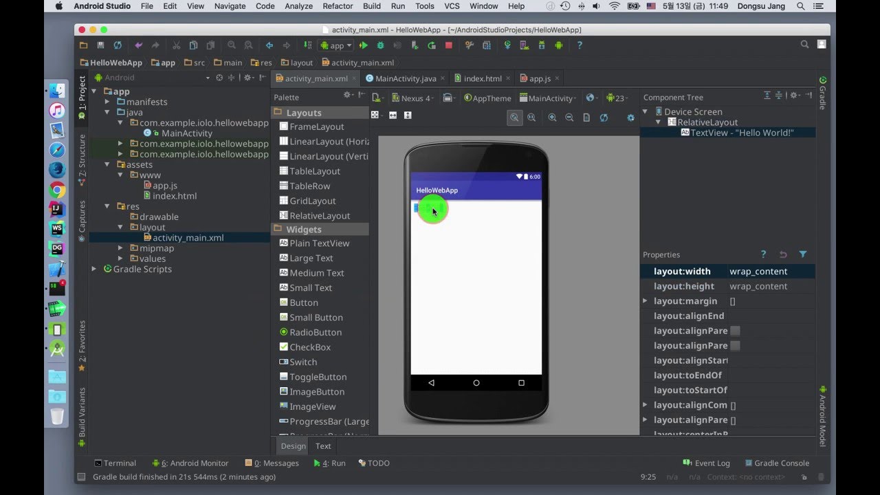
Task: Click the Save All disk icon
Action: (100, 45)
